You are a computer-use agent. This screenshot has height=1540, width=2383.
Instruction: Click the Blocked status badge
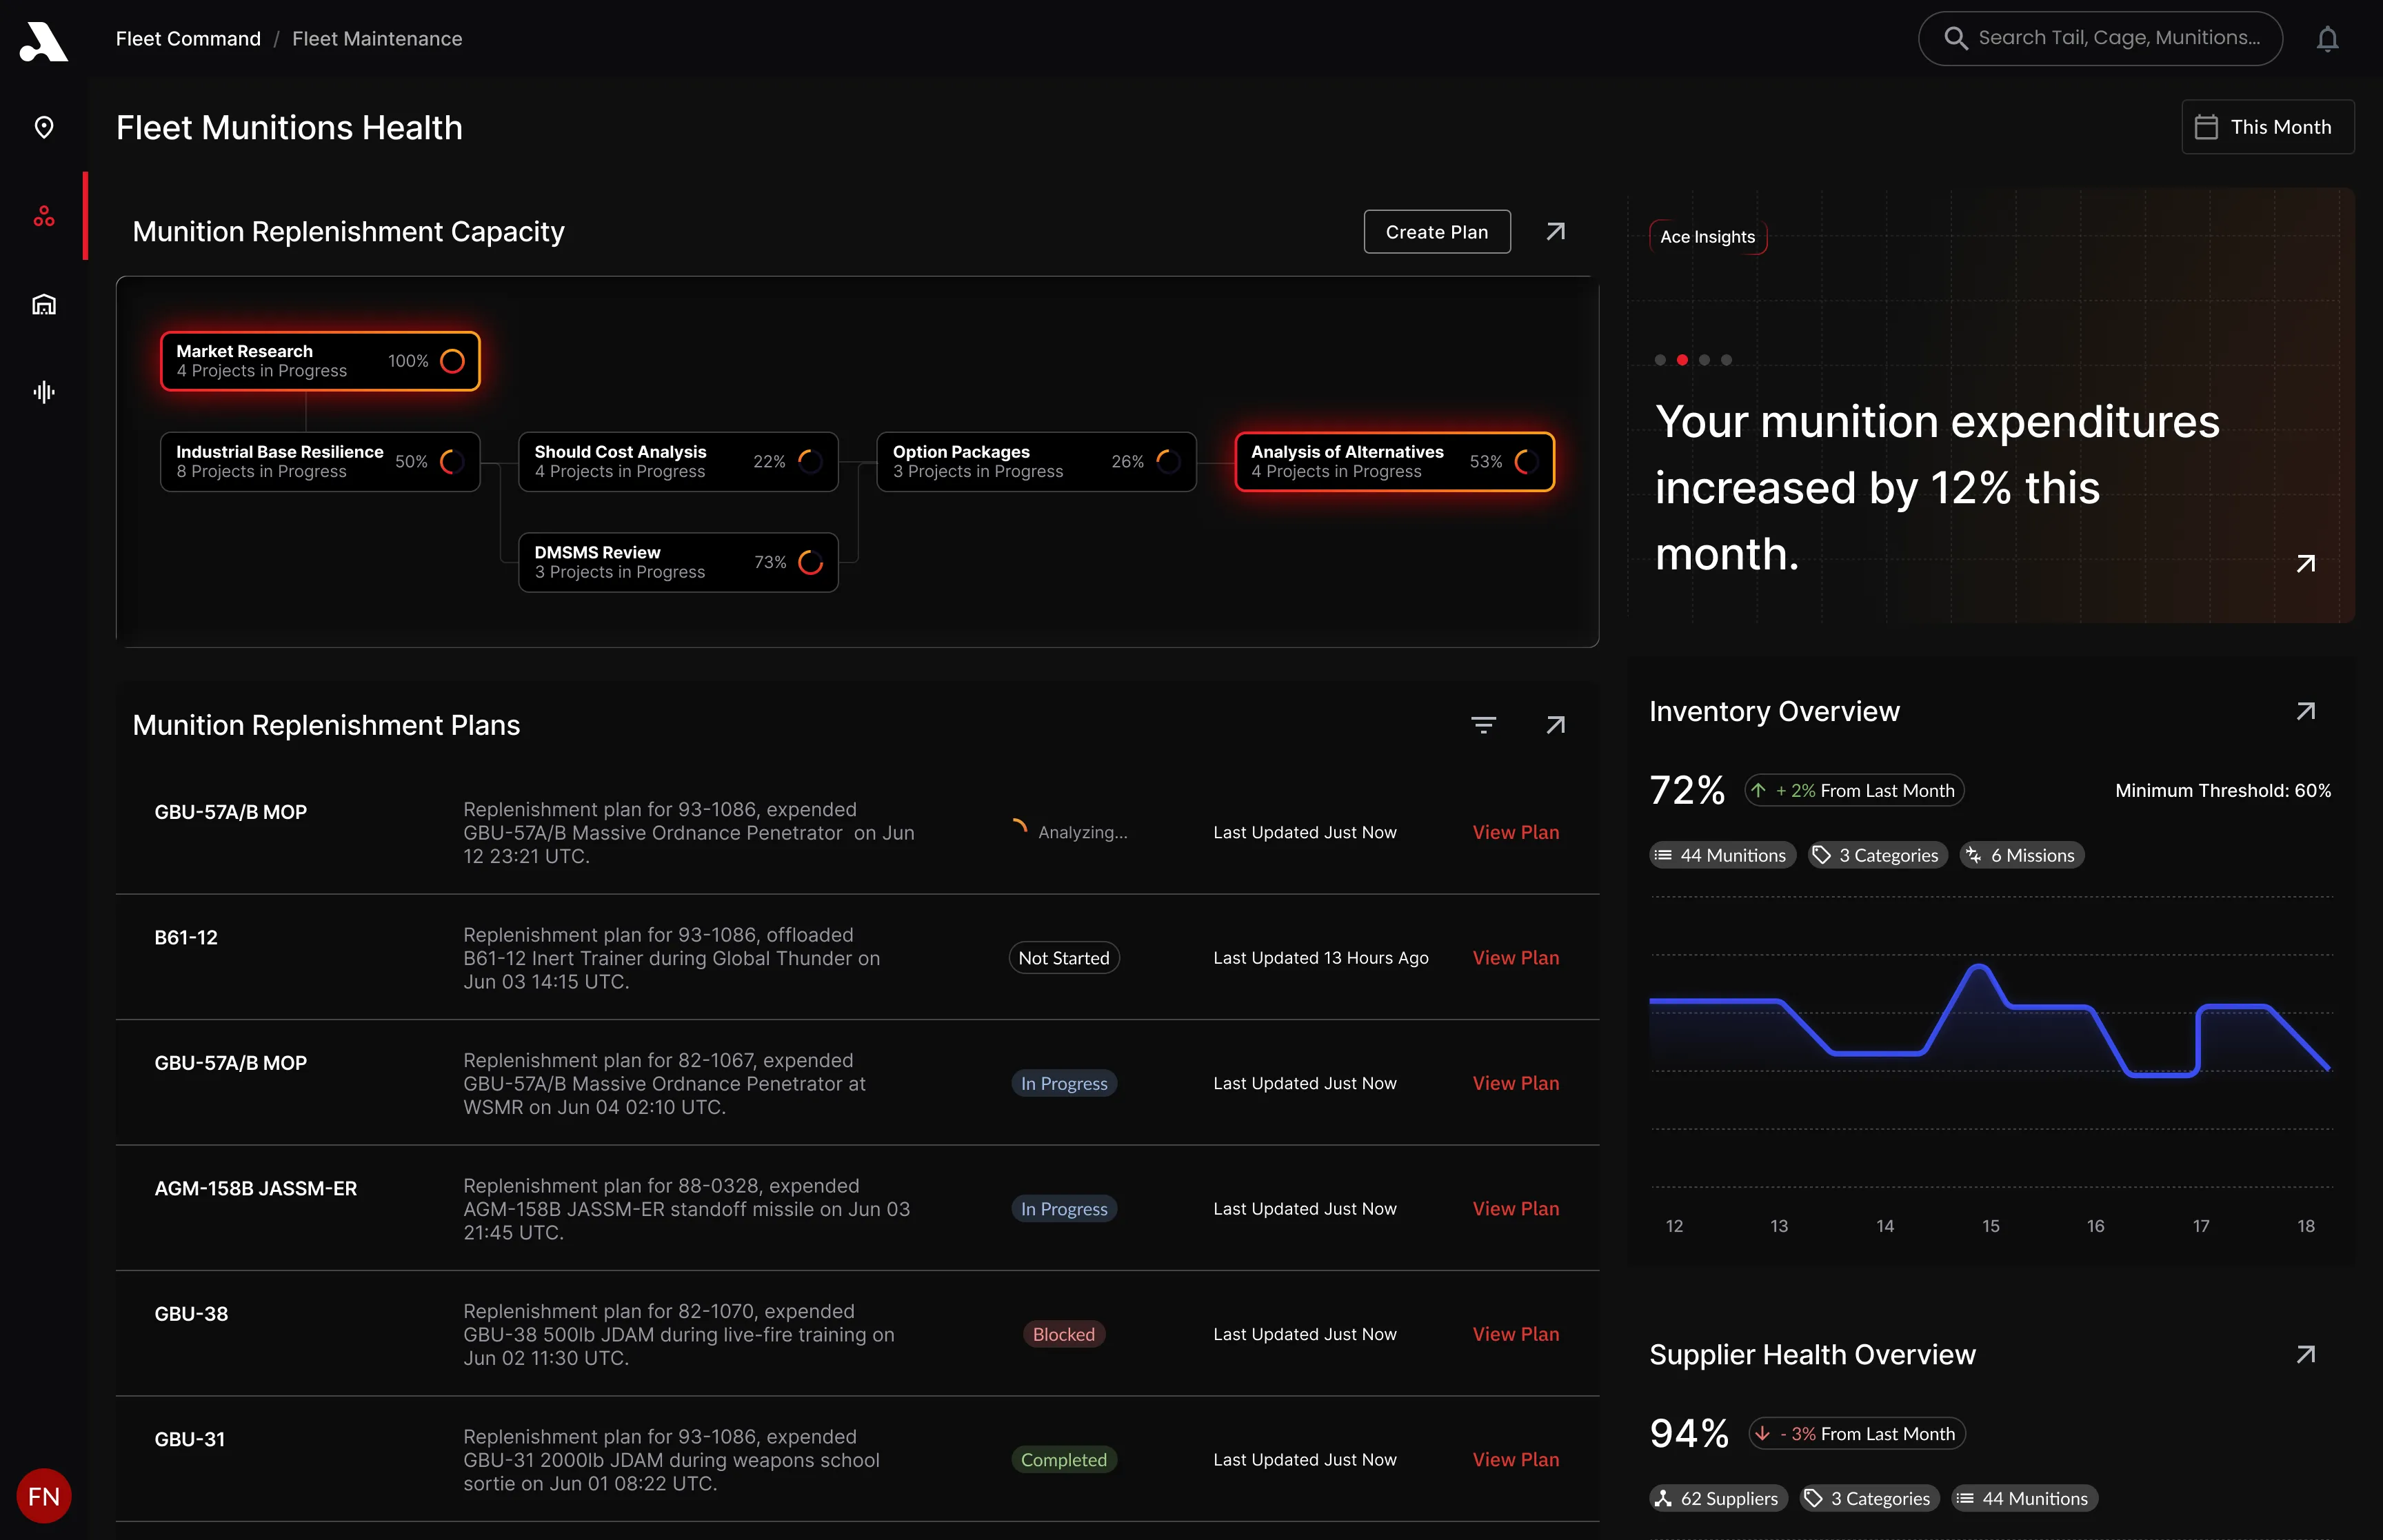[1064, 1334]
